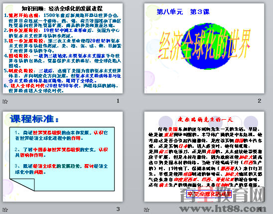Select slide 2 thumbnail with the globe
Screen dimensions: 273x214
tap(204, 48)
